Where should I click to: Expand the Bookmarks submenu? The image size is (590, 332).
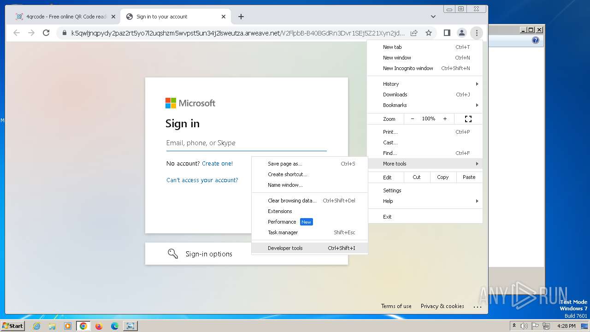(425, 105)
